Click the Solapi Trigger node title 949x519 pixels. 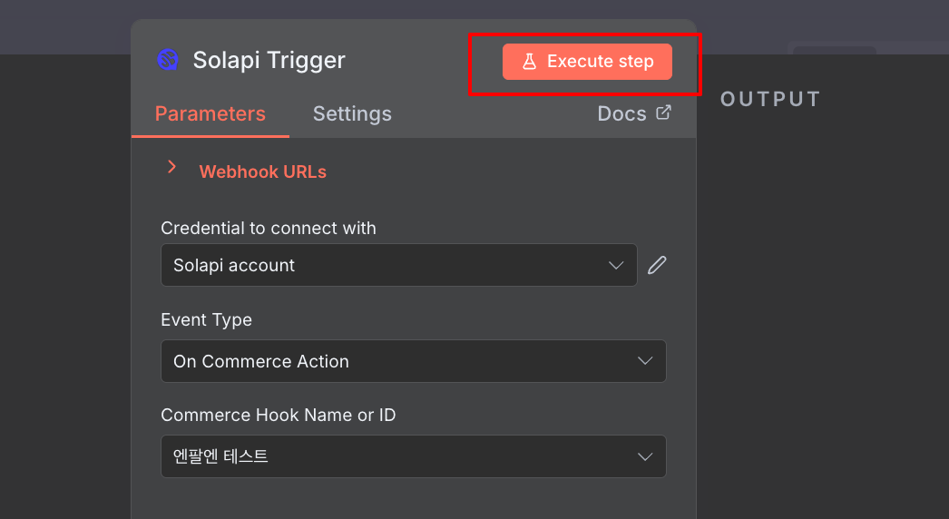pos(269,61)
